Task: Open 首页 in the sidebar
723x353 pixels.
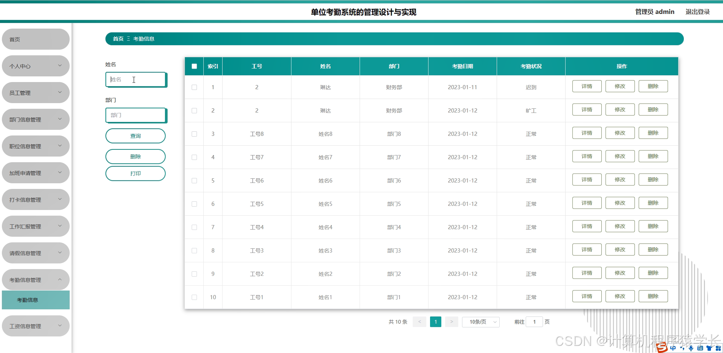Action: (x=36, y=39)
